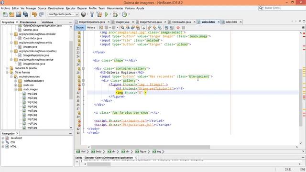Click the History view button
This screenshot has width=306, height=172.
pyautogui.click(x=91, y=28)
